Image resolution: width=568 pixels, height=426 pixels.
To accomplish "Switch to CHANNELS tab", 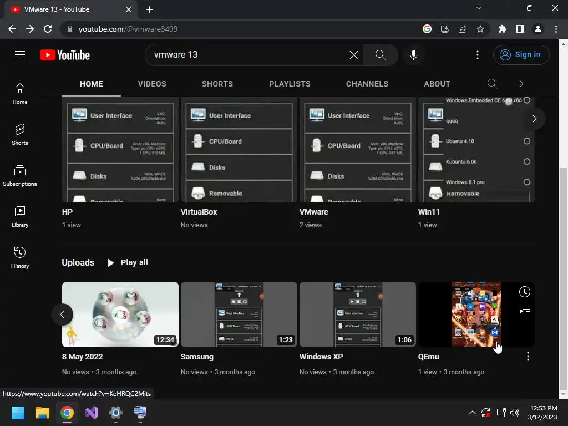I will (x=367, y=84).
